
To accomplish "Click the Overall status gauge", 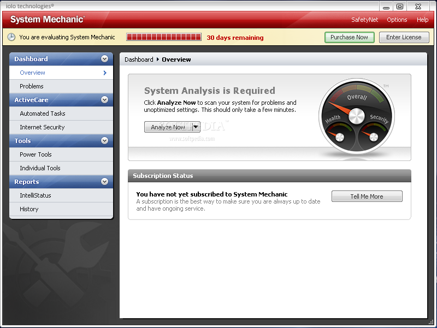I will click(x=357, y=116).
